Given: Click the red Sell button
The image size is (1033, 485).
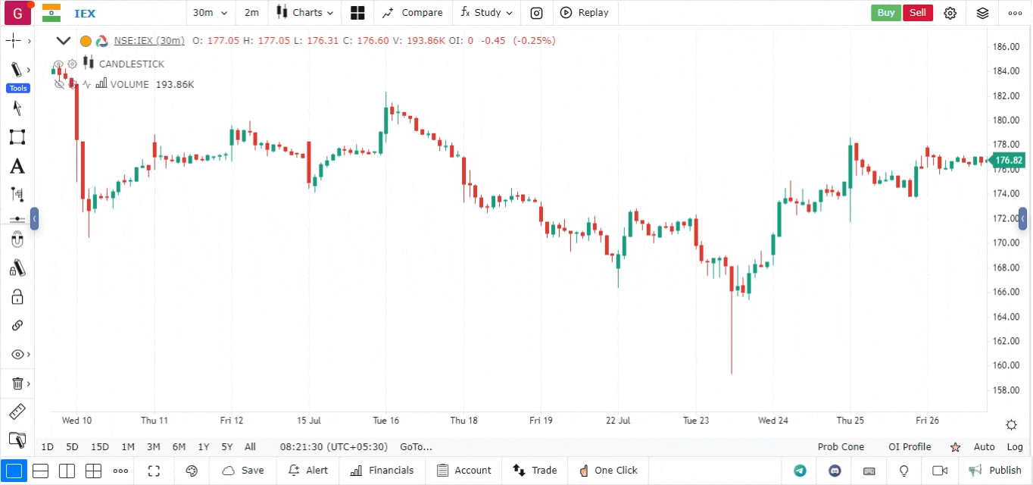Looking at the screenshot, I should tap(917, 13).
